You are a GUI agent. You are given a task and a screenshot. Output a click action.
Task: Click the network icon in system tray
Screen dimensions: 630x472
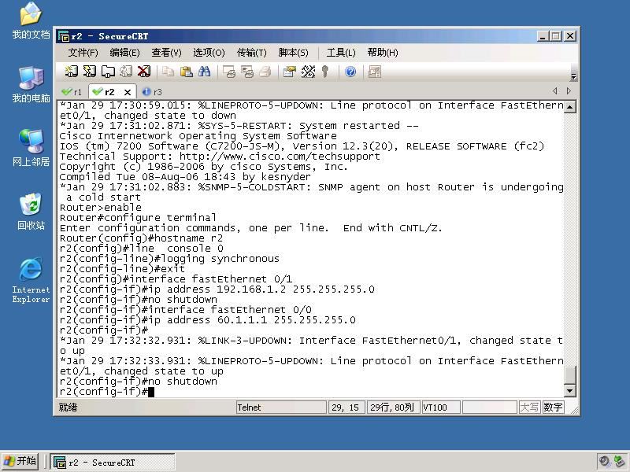[619, 461]
